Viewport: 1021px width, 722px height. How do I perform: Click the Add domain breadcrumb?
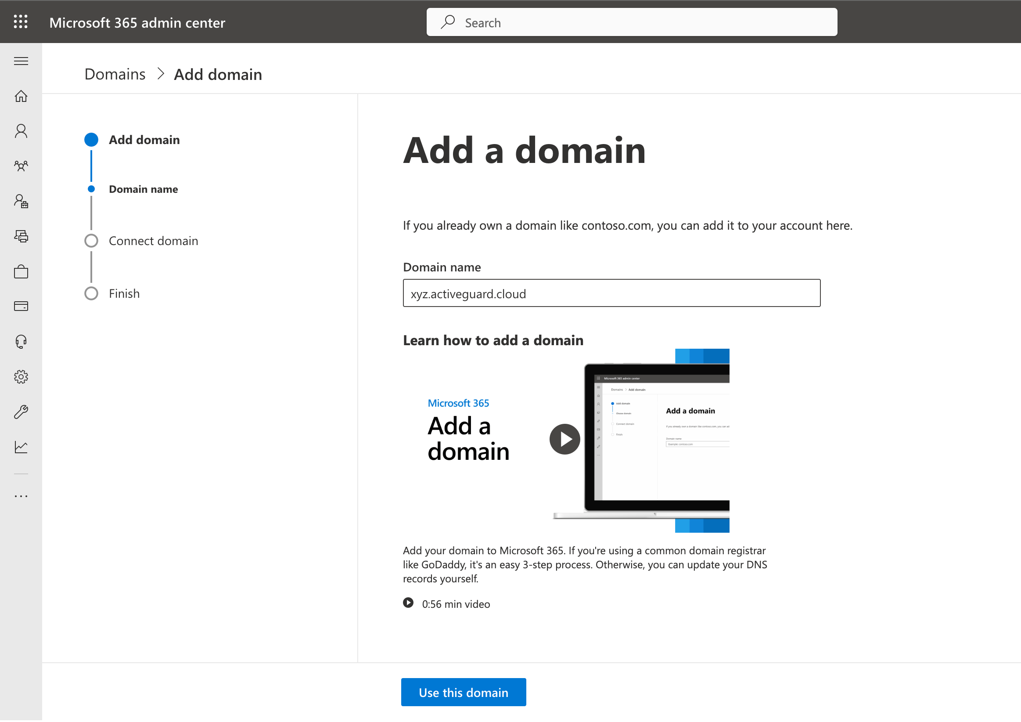218,74
